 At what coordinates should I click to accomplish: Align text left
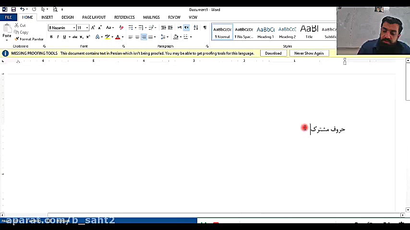click(131, 37)
